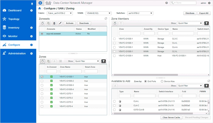Apply the filter icon in the Zones panel
Image resolution: width=213 pixels, height=123 pixels.
tap(104, 61)
